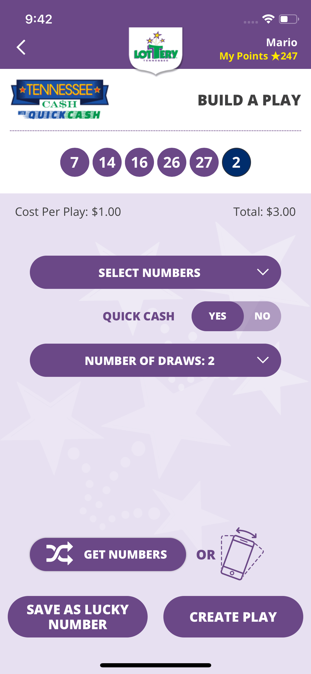This screenshot has height=674, width=311.
Task: Open the Number of Draws dropdown
Action: (155, 360)
